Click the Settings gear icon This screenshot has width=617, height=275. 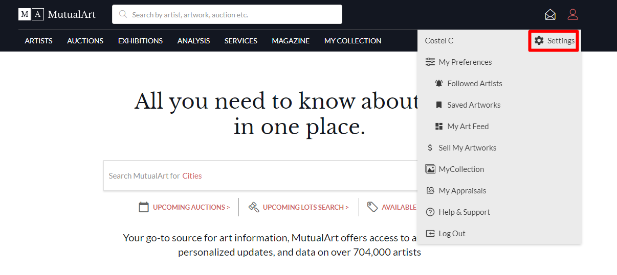point(539,41)
